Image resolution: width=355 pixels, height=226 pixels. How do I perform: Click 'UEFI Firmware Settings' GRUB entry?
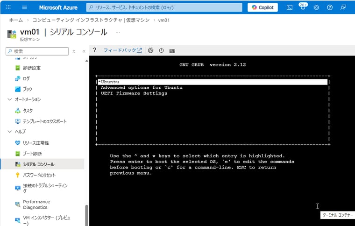(x=134, y=93)
